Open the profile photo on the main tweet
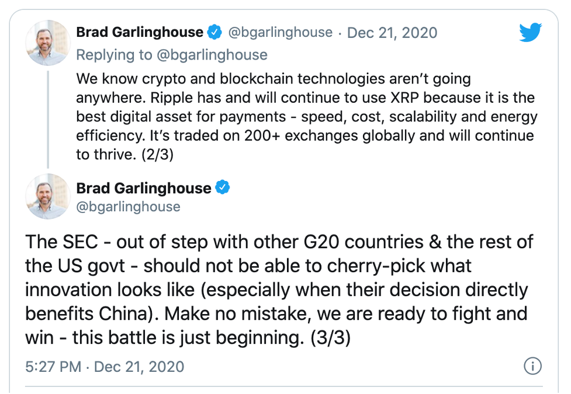 (x=48, y=197)
